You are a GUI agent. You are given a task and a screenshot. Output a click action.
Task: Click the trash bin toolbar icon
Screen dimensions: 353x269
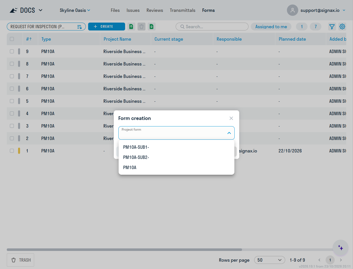141,27
